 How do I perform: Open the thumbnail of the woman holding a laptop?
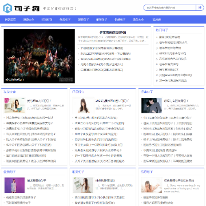pos(83,185)
